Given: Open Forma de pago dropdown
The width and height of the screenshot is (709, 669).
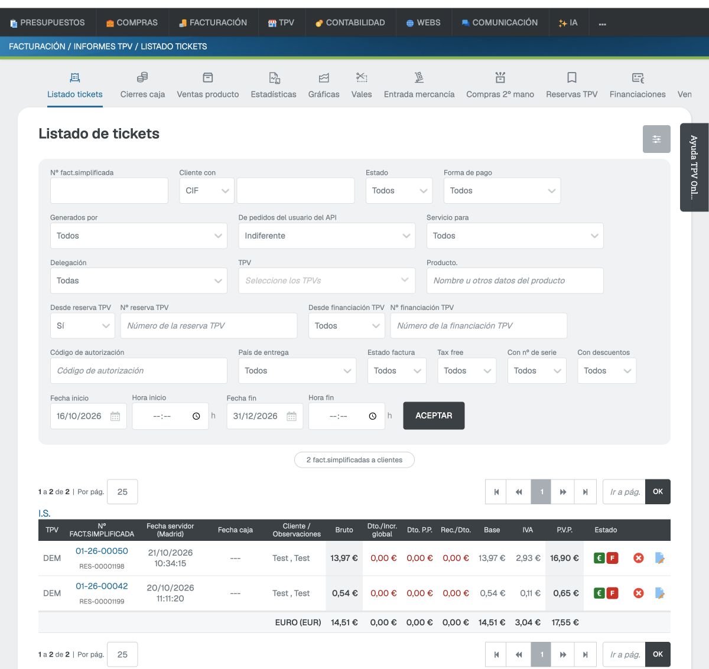Looking at the screenshot, I should (x=502, y=191).
